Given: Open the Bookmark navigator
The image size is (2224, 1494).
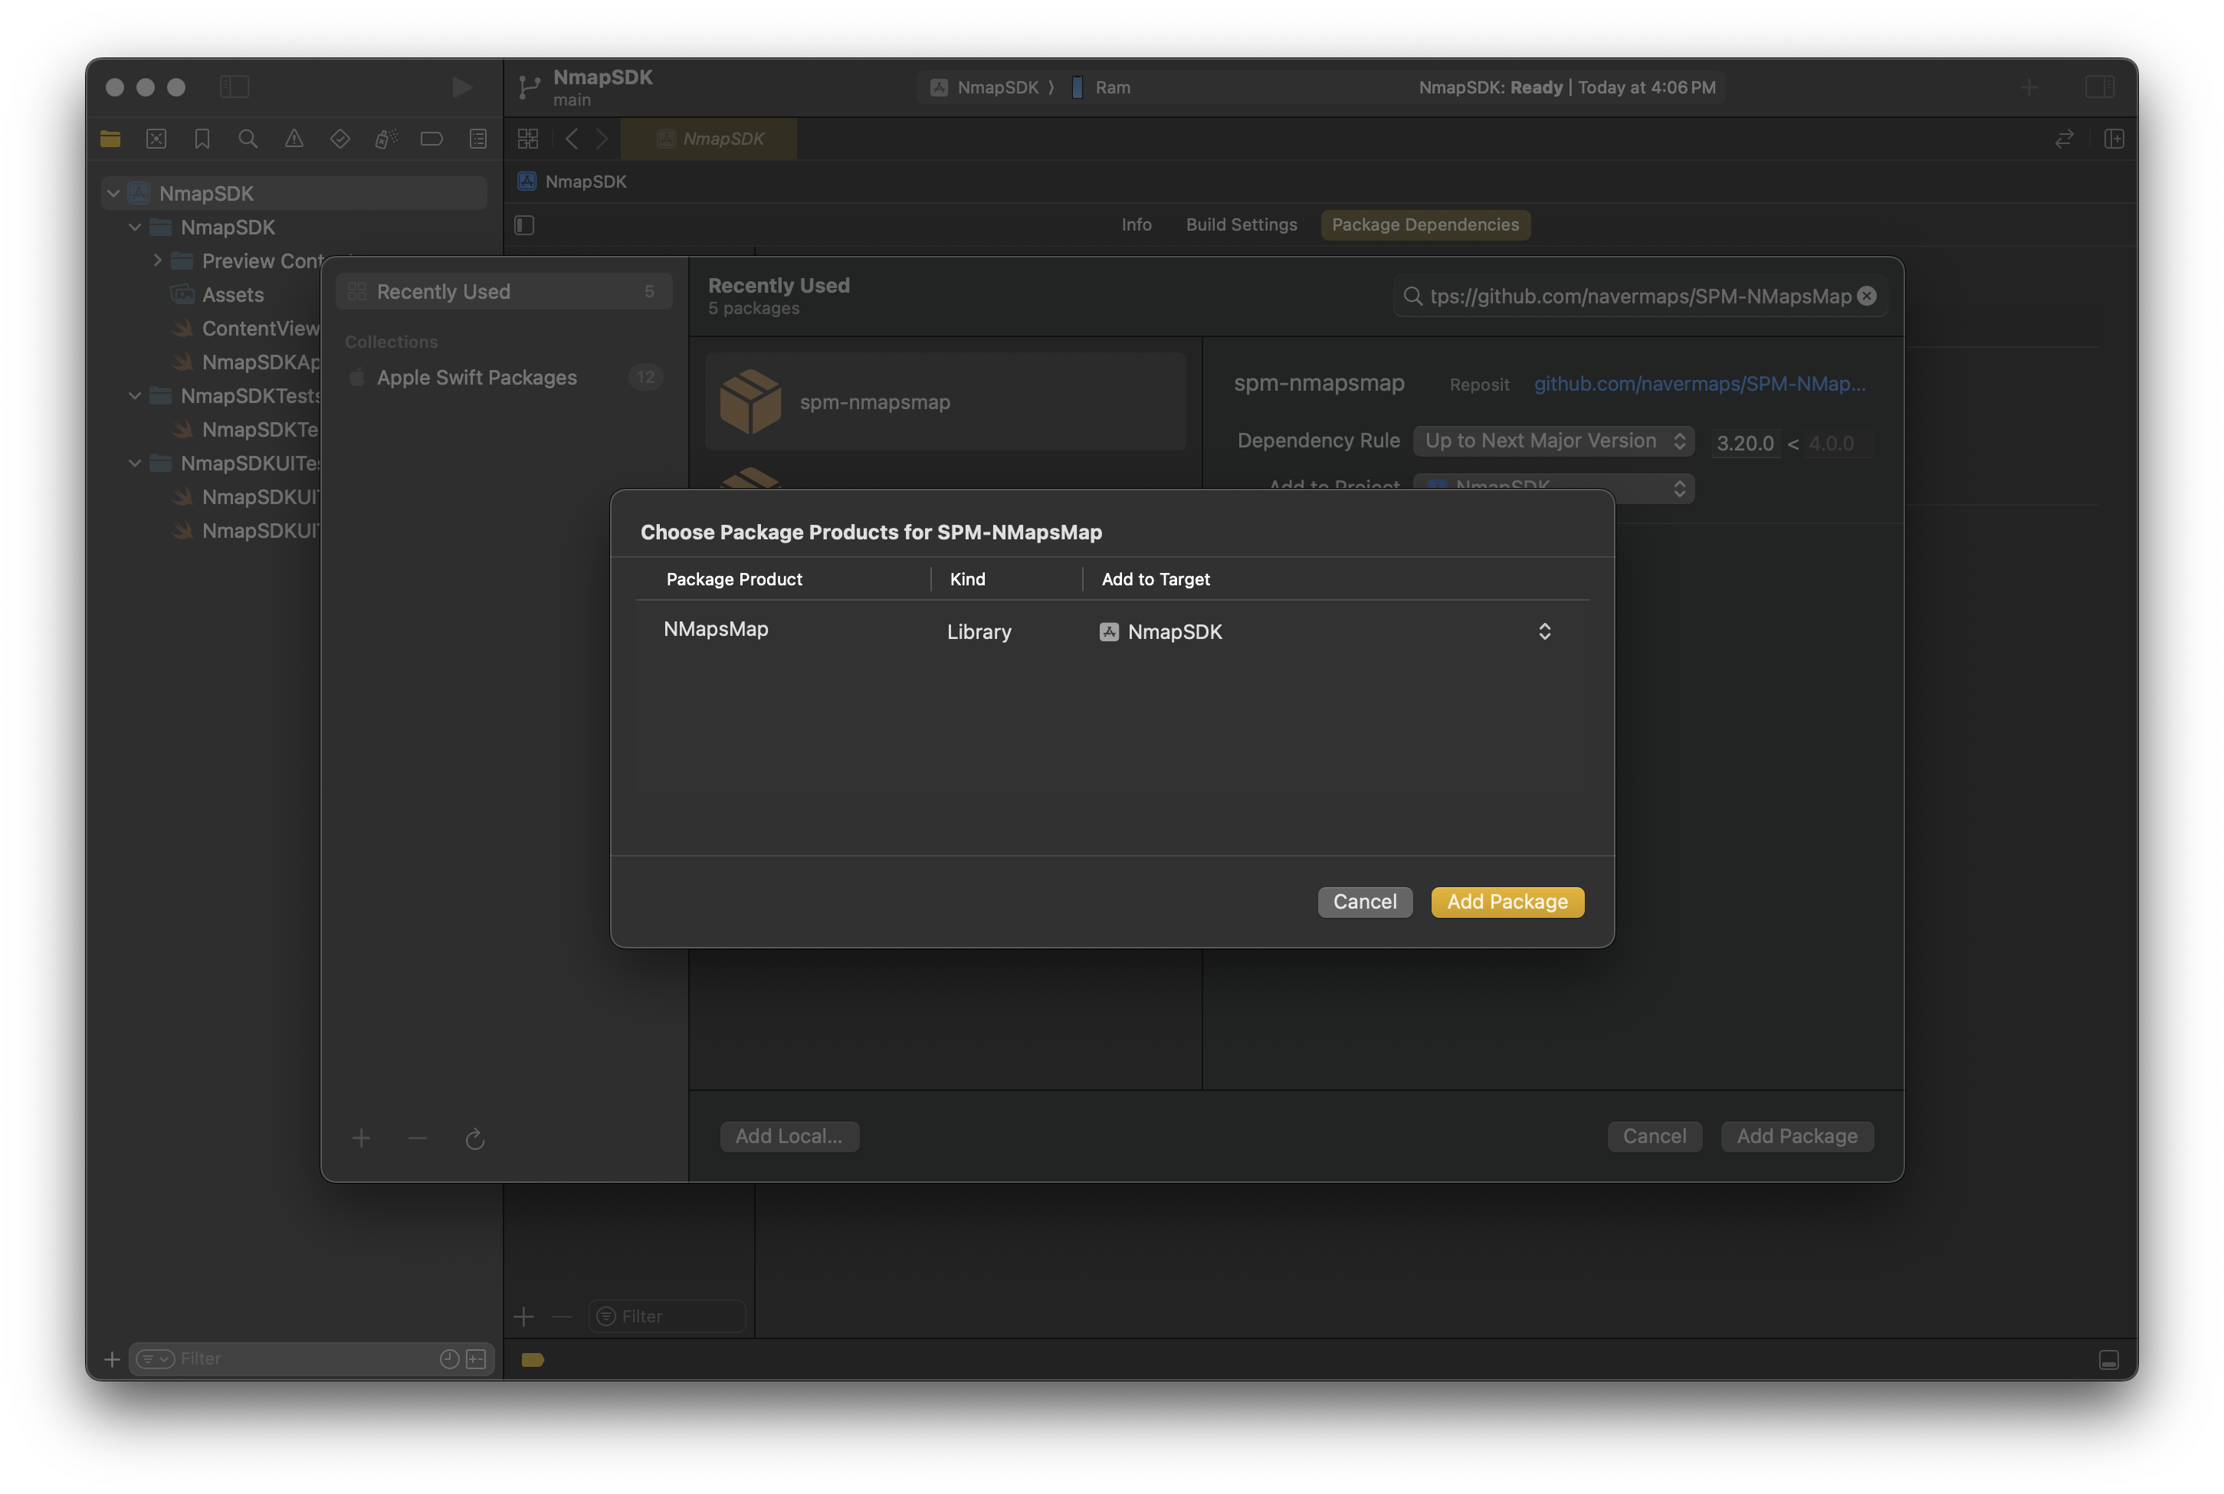Looking at the screenshot, I should 202,139.
